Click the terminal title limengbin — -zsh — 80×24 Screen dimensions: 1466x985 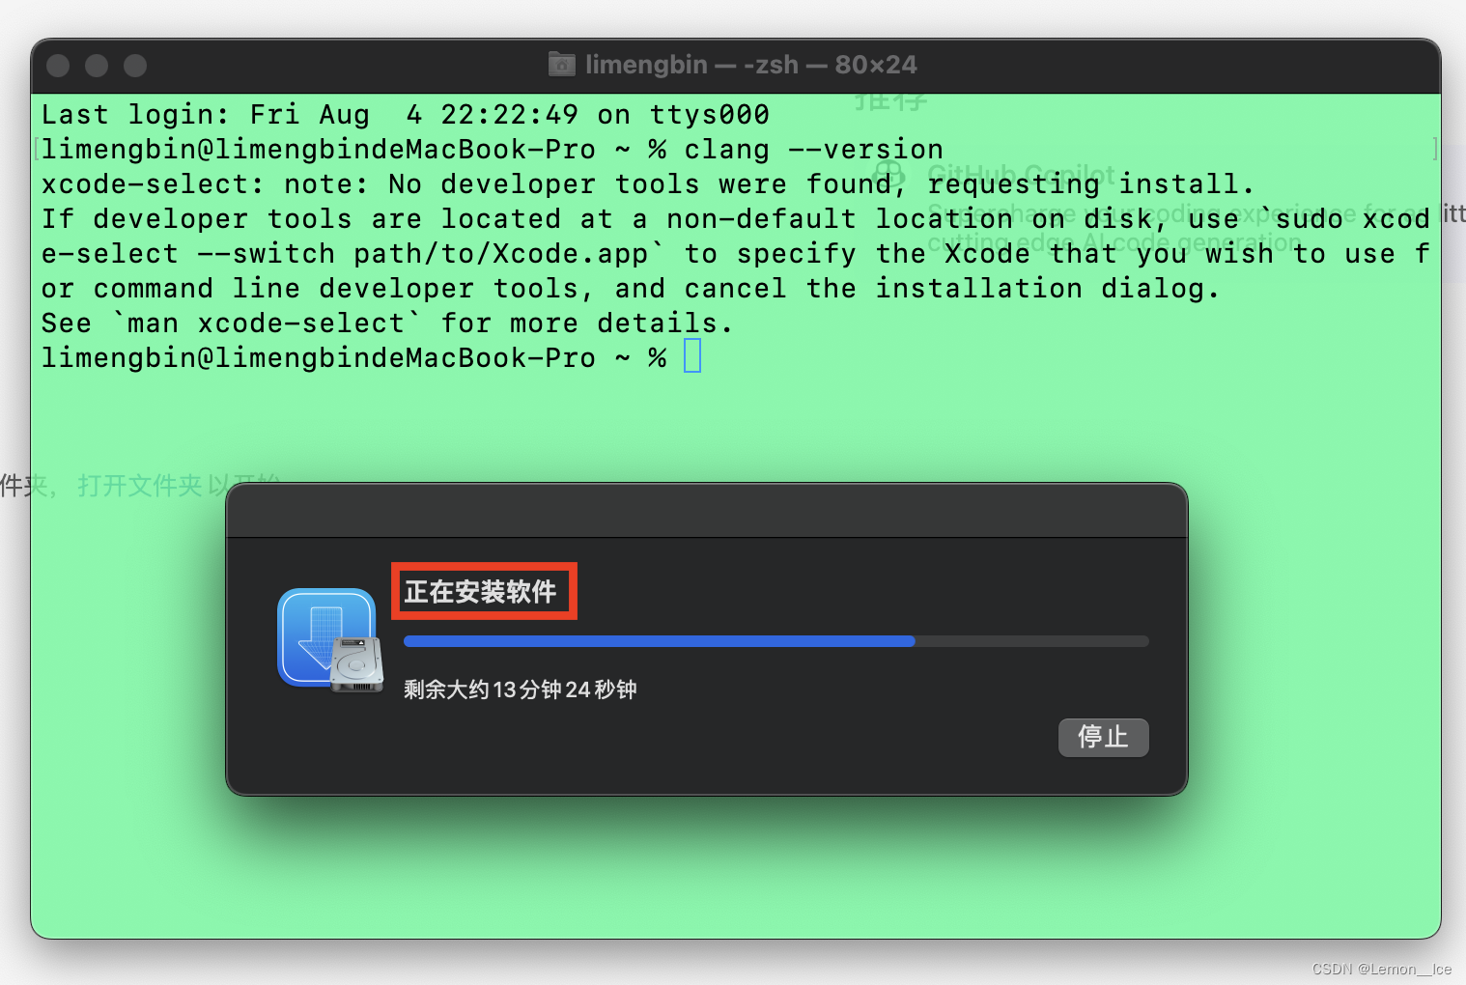click(750, 65)
